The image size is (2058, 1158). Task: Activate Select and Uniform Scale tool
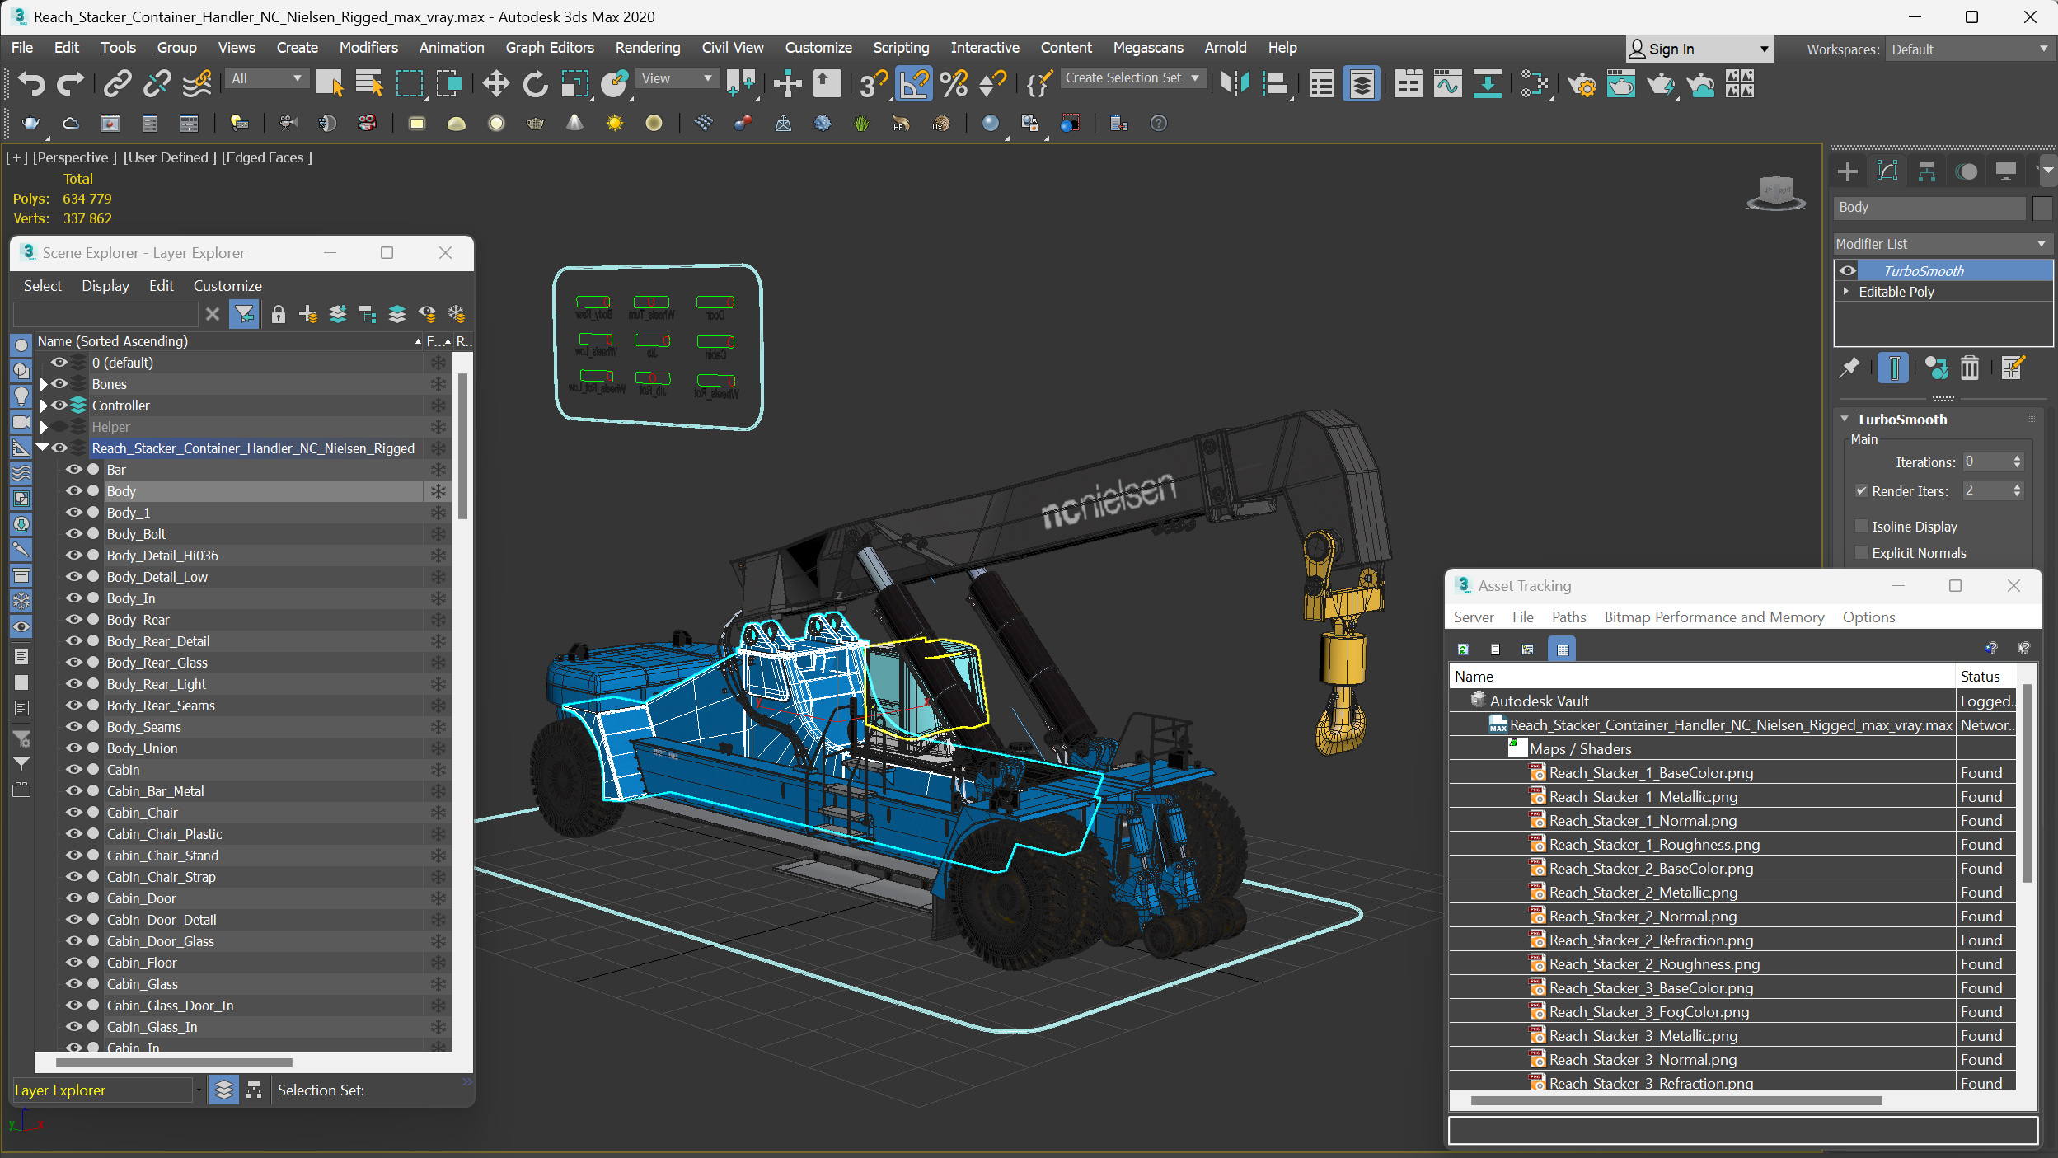[574, 83]
